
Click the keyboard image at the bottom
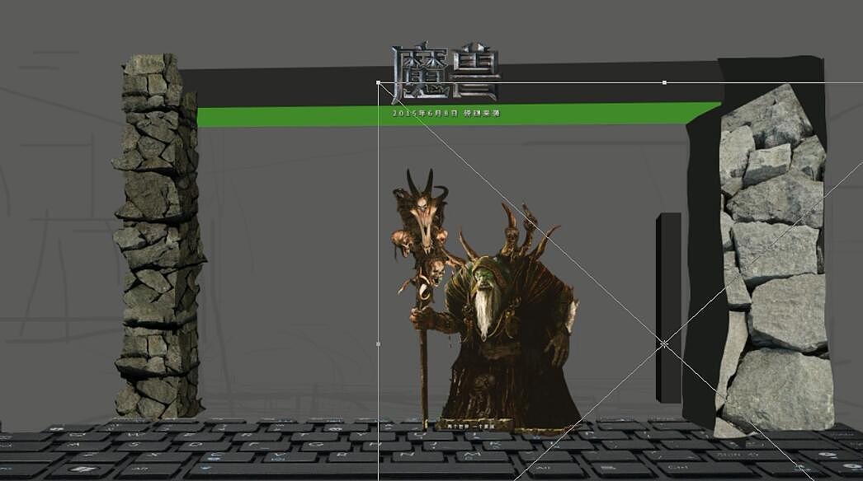click(431, 450)
